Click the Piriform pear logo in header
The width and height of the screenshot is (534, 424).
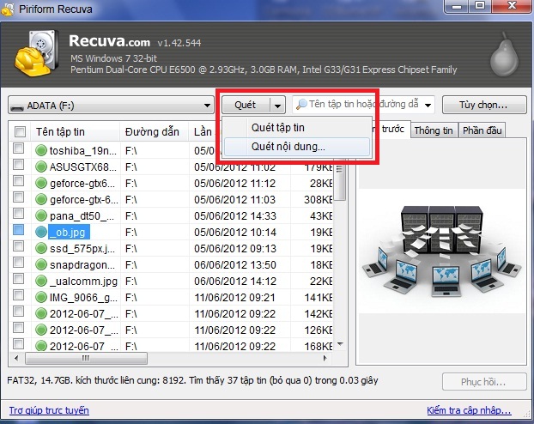[504, 54]
